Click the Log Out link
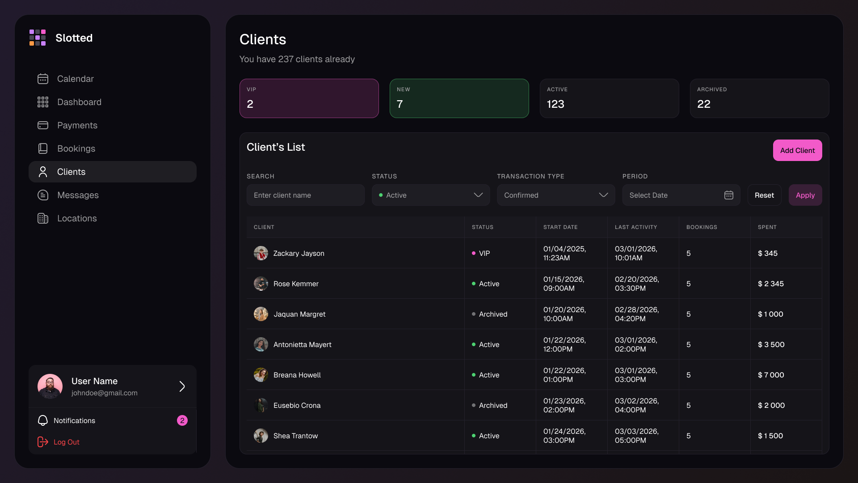Viewport: 858px width, 483px height. pos(67,442)
